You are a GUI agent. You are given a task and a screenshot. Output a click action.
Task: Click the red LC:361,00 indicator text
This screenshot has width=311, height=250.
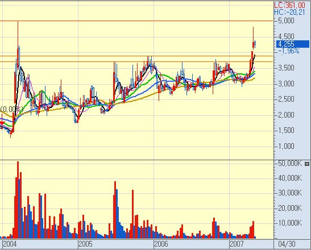289,5
